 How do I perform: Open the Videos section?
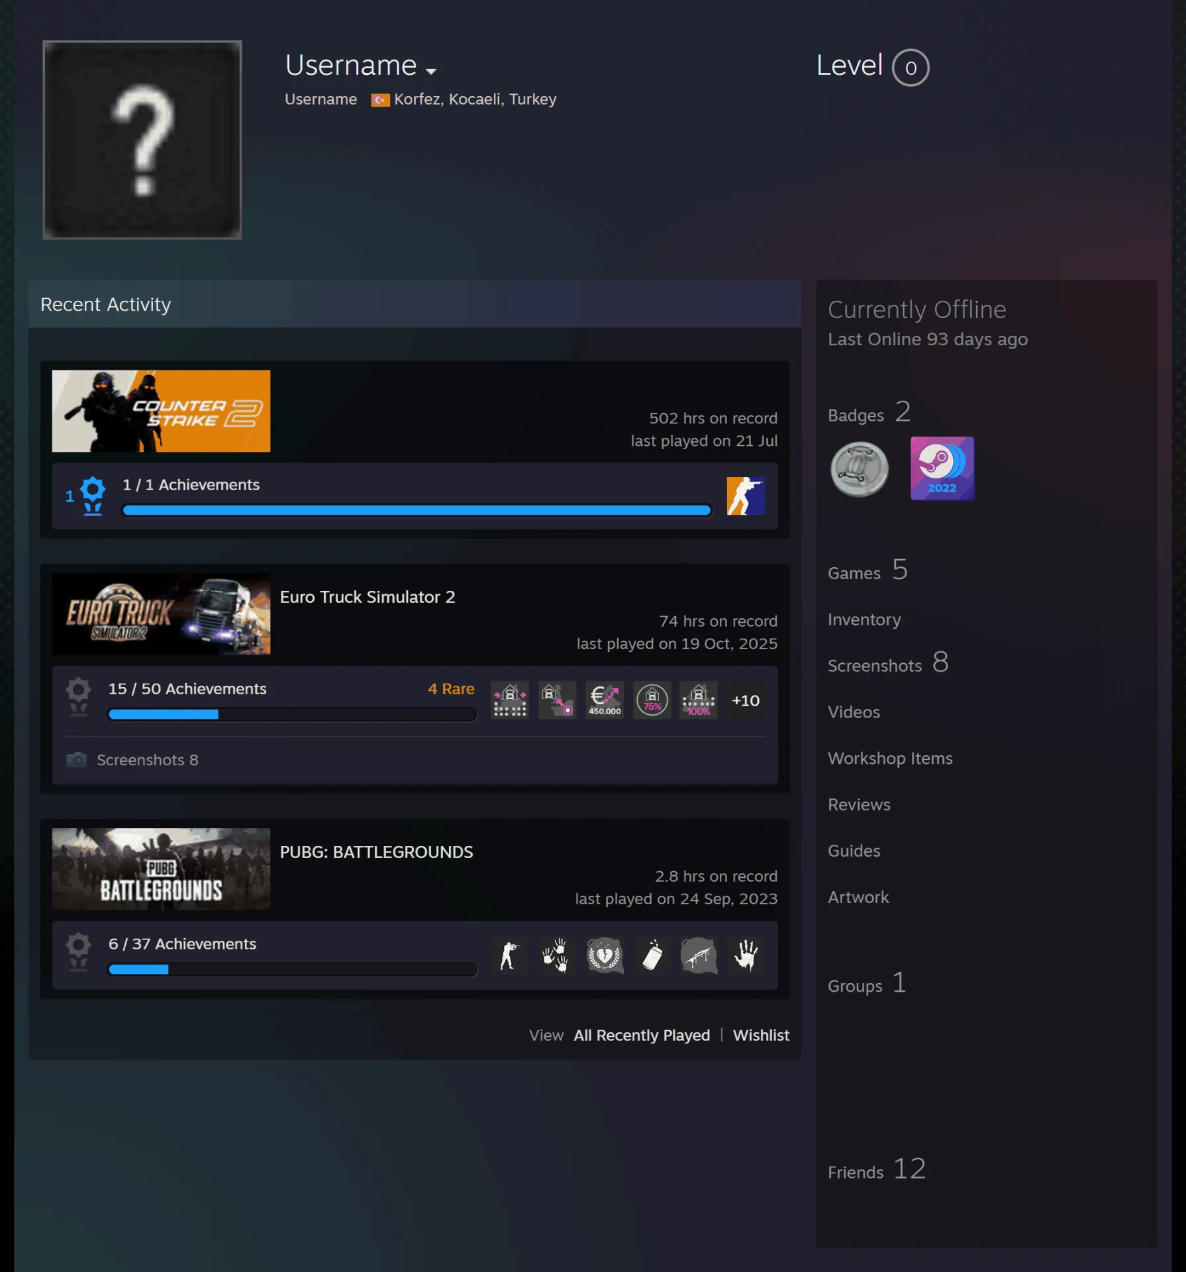pos(854,712)
